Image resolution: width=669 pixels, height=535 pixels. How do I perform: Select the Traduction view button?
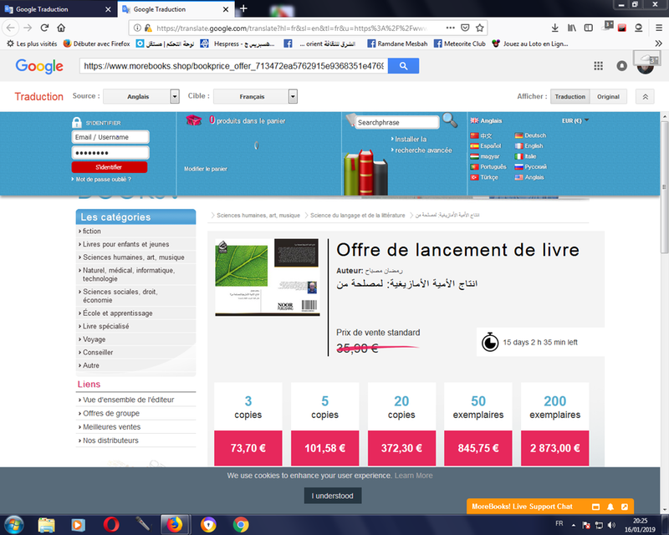tap(570, 96)
